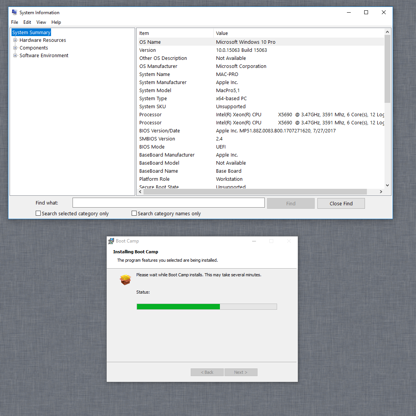Enable Search selected category only
The image size is (416, 416).
point(38,213)
